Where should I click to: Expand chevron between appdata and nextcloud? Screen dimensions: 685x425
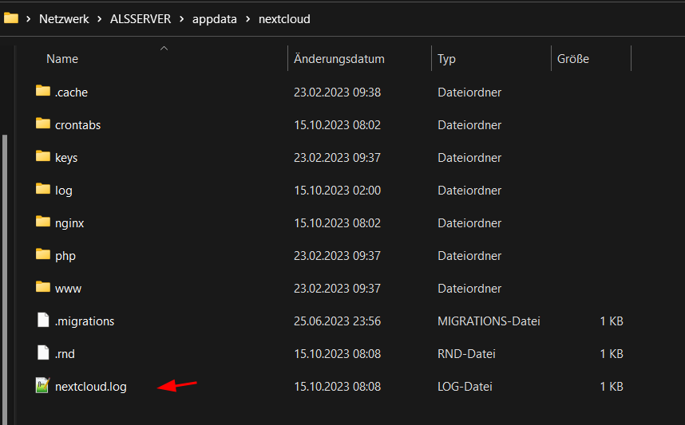[248, 19]
